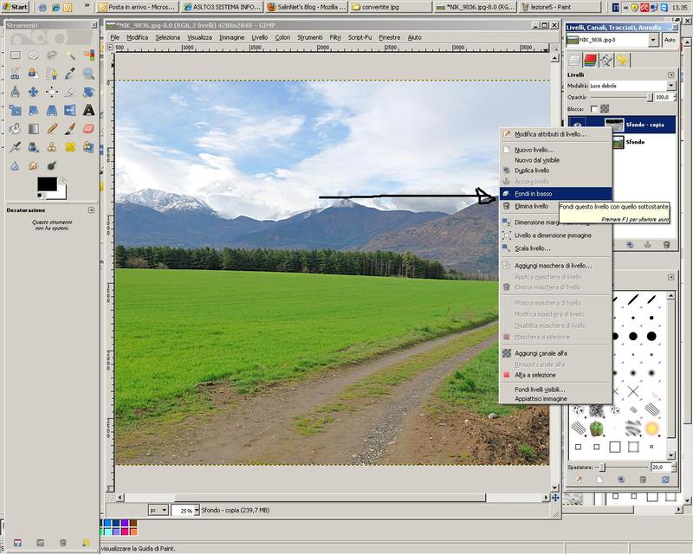693x554 pixels.
Task: Select the Zoom magnifier tool
Action: point(88,74)
